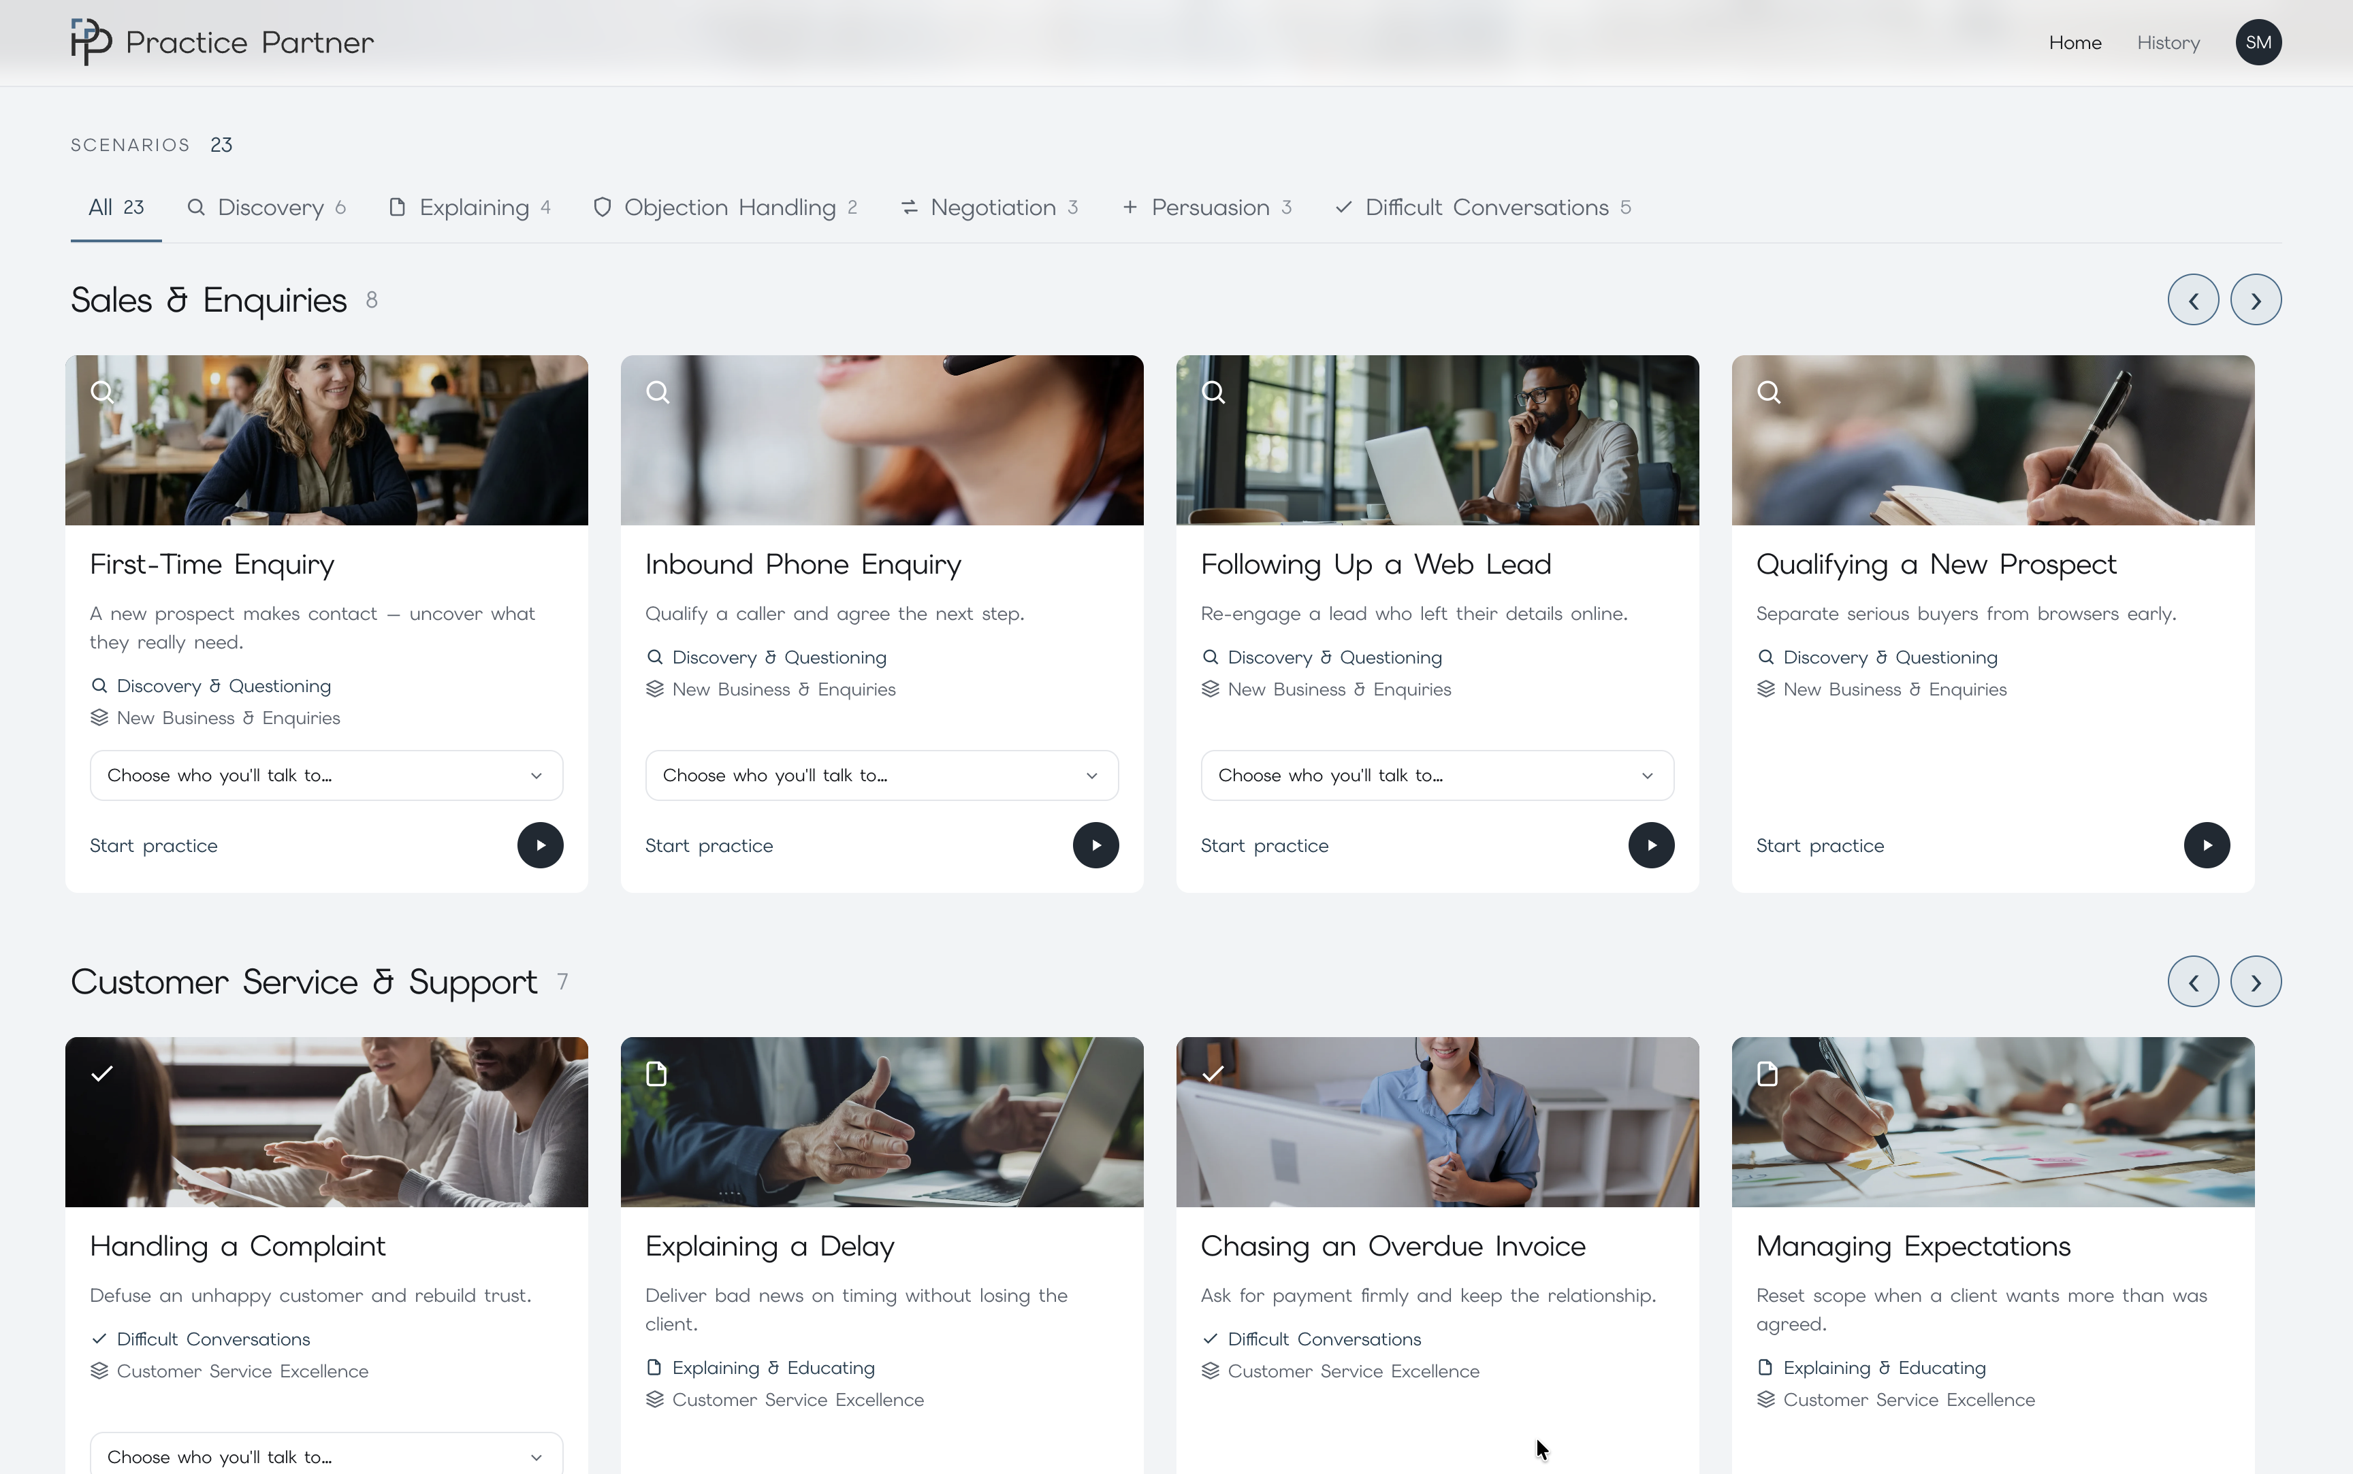
Task: Start Qualifying a New Prospect via play icon
Action: pos(2206,845)
